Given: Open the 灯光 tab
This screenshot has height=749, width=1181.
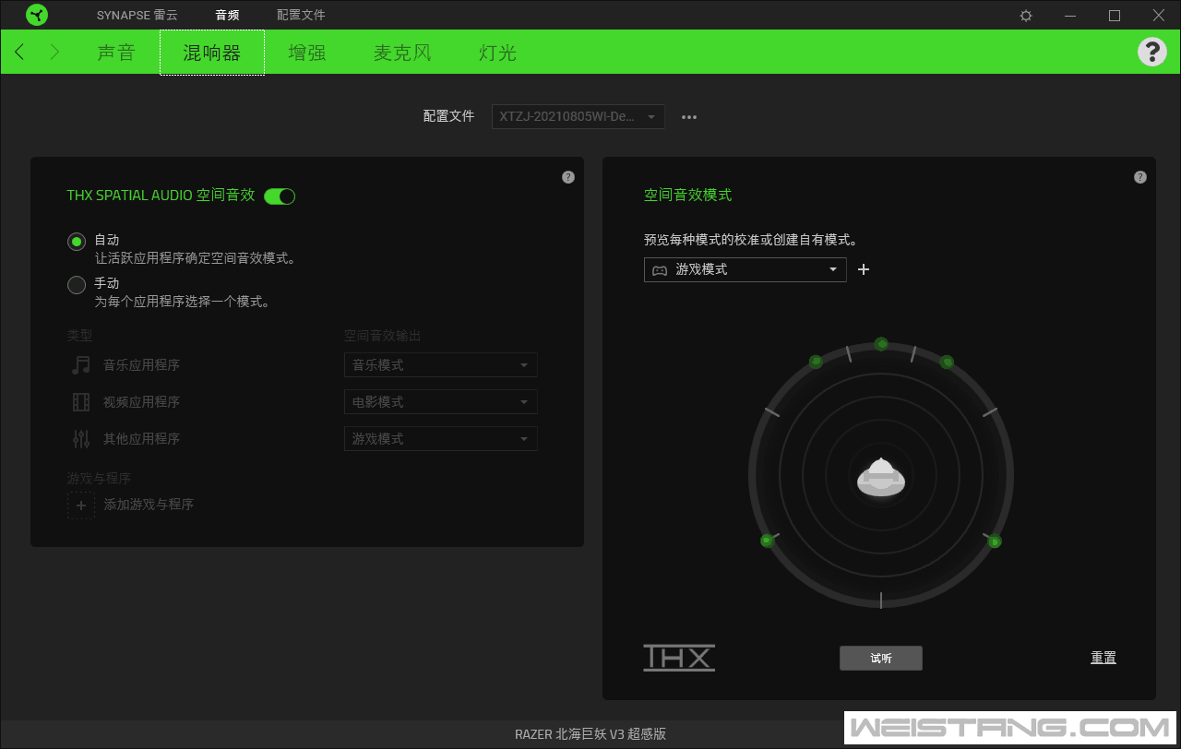Looking at the screenshot, I should coord(497,53).
